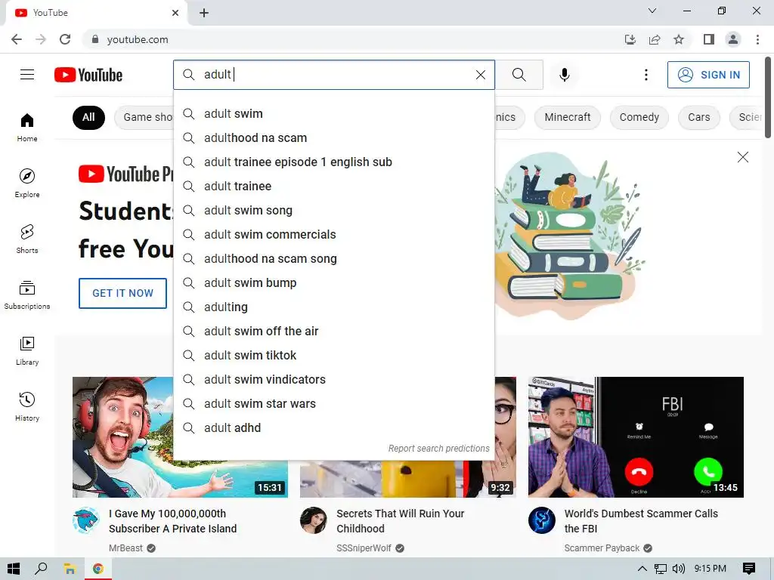Image resolution: width=774 pixels, height=580 pixels.
Task: Choose suggestion 'adult swim commercials'
Action: 333,234
